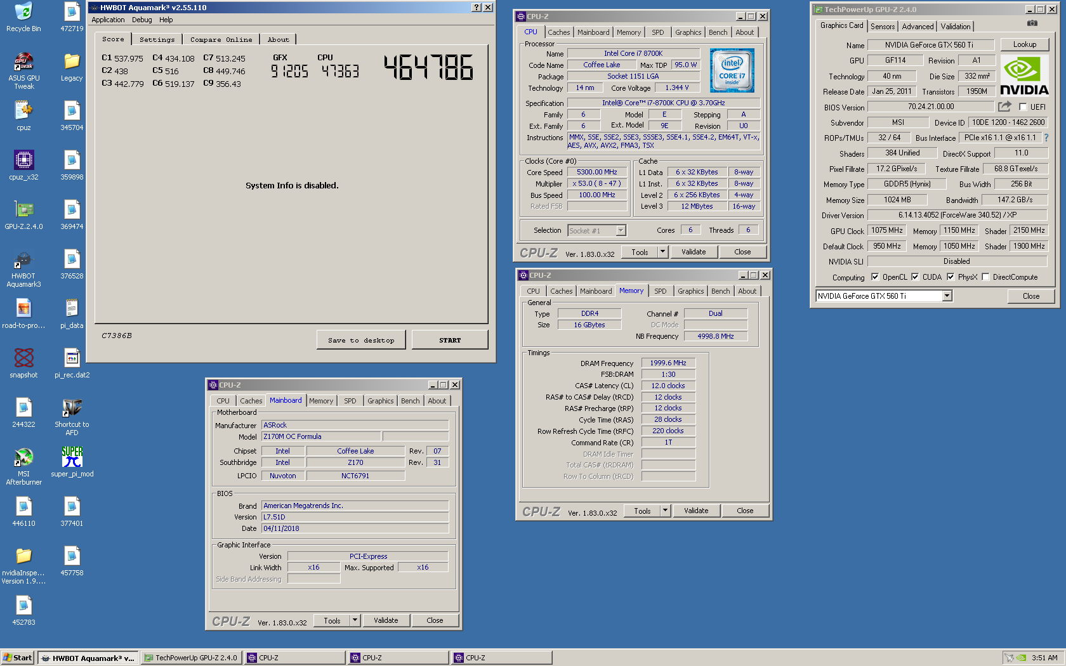The width and height of the screenshot is (1066, 666).
Task: Expand Tools dropdown arrow in CPU-Z Memory window
Action: [x=665, y=511]
